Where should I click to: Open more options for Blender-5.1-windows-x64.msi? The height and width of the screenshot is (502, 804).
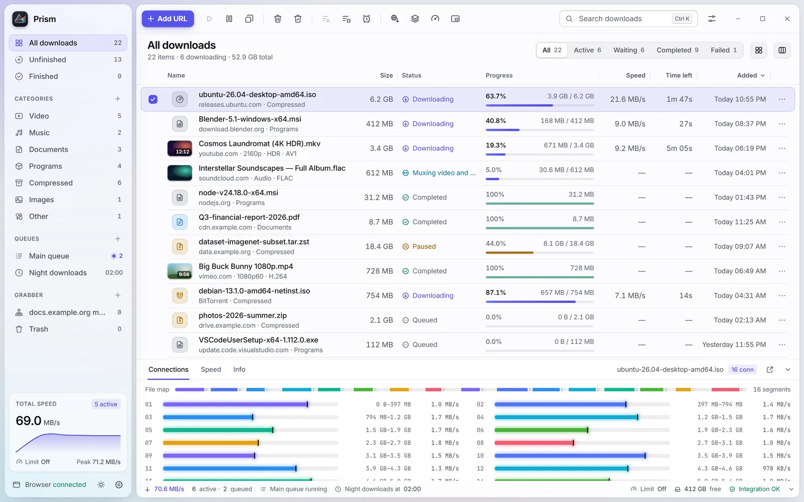[x=782, y=124]
